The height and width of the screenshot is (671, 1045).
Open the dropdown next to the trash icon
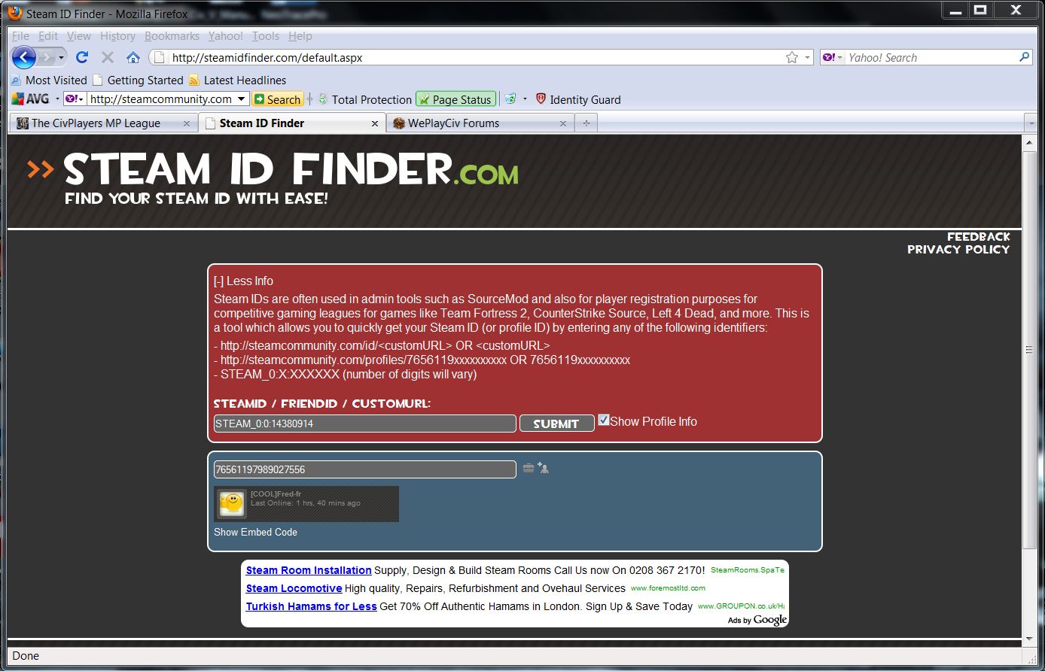[x=525, y=99]
